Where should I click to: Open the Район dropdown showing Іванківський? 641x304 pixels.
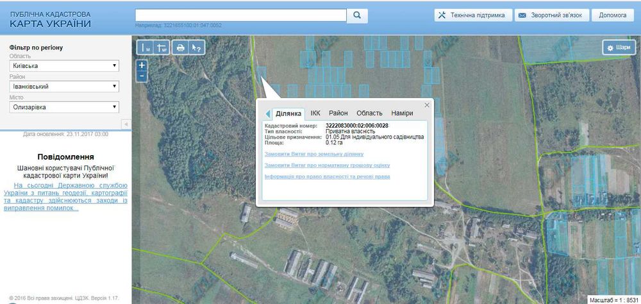pyautogui.click(x=64, y=87)
